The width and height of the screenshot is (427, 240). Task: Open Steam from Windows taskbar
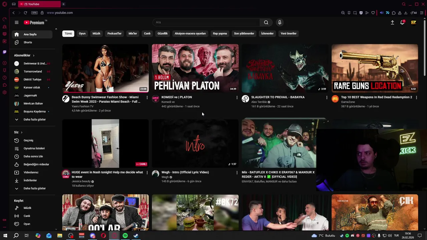tap(136, 236)
